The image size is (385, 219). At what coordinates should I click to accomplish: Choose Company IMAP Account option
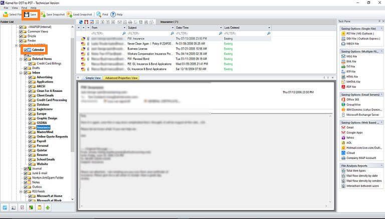(359, 158)
